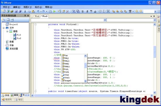Open the zoom percentage combo box
The height and width of the screenshot is (106, 161).
coord(155,11)
